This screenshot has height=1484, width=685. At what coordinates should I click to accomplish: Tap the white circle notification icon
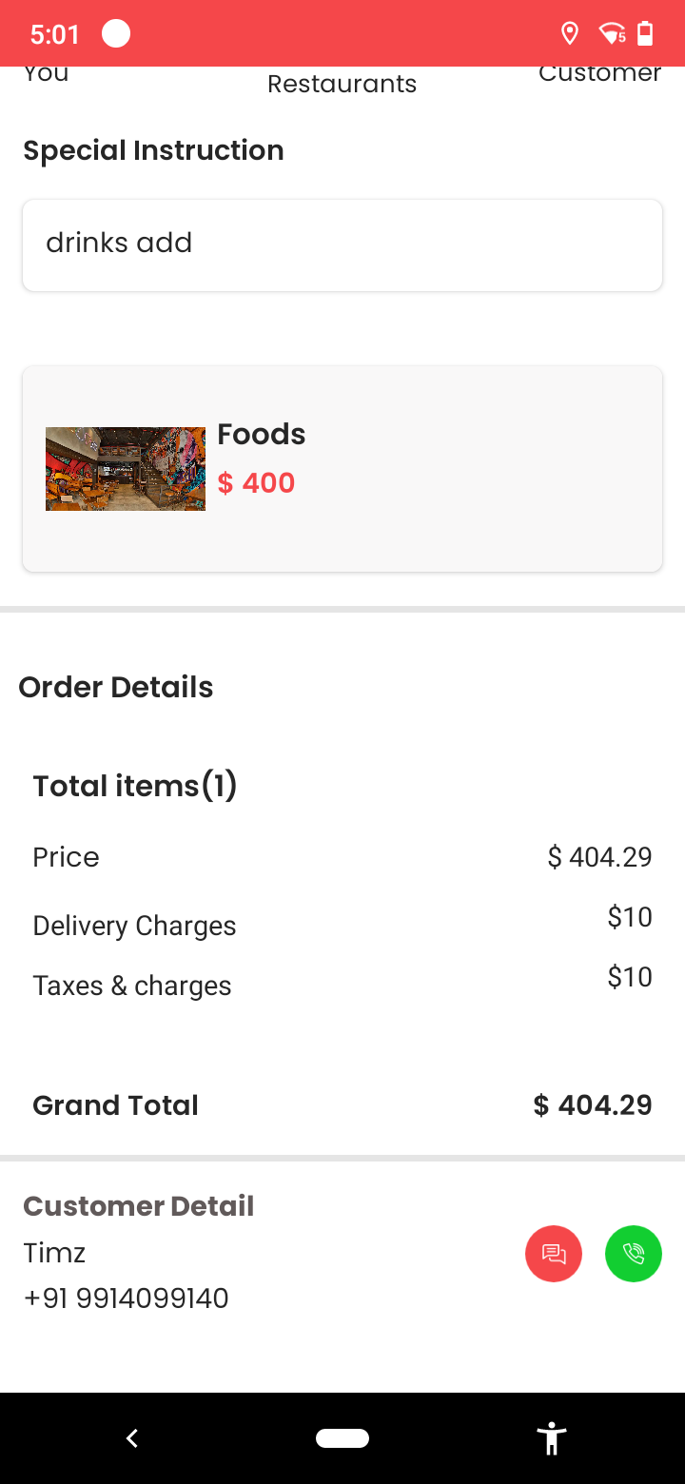[x=116, y=34]
